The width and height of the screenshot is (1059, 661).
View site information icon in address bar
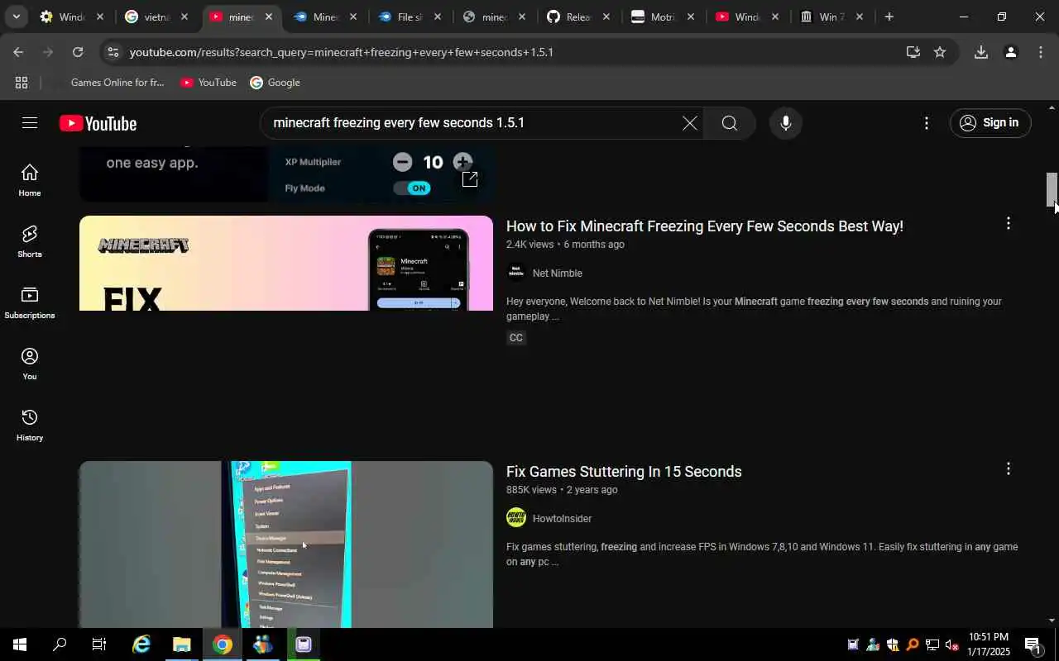point(113,52)
